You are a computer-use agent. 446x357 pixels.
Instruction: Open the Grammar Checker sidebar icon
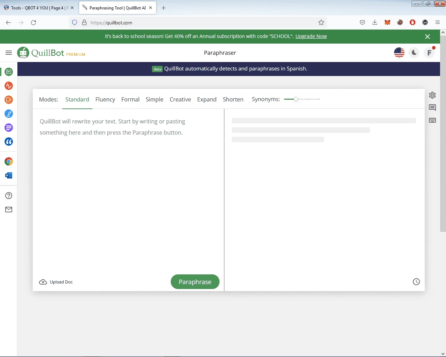click(x=9, y=86)
